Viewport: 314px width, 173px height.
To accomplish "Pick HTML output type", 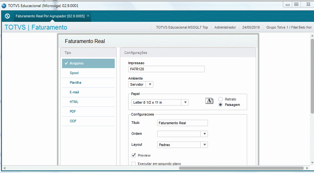I will (x=88, y=102).
